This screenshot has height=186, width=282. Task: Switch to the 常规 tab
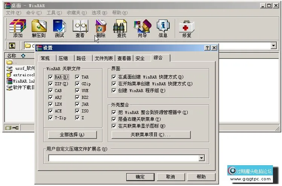47,58
